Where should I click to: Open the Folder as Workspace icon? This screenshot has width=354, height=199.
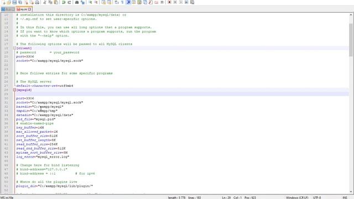click(x=156, y=2)
